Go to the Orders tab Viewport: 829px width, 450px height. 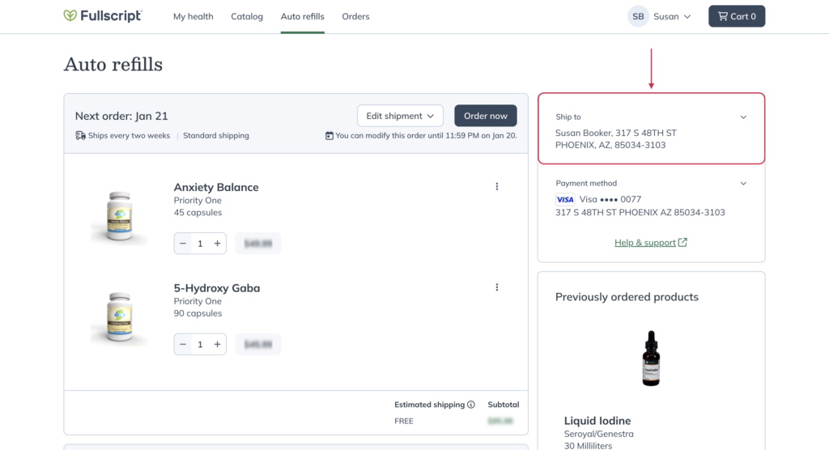[355, 16]
